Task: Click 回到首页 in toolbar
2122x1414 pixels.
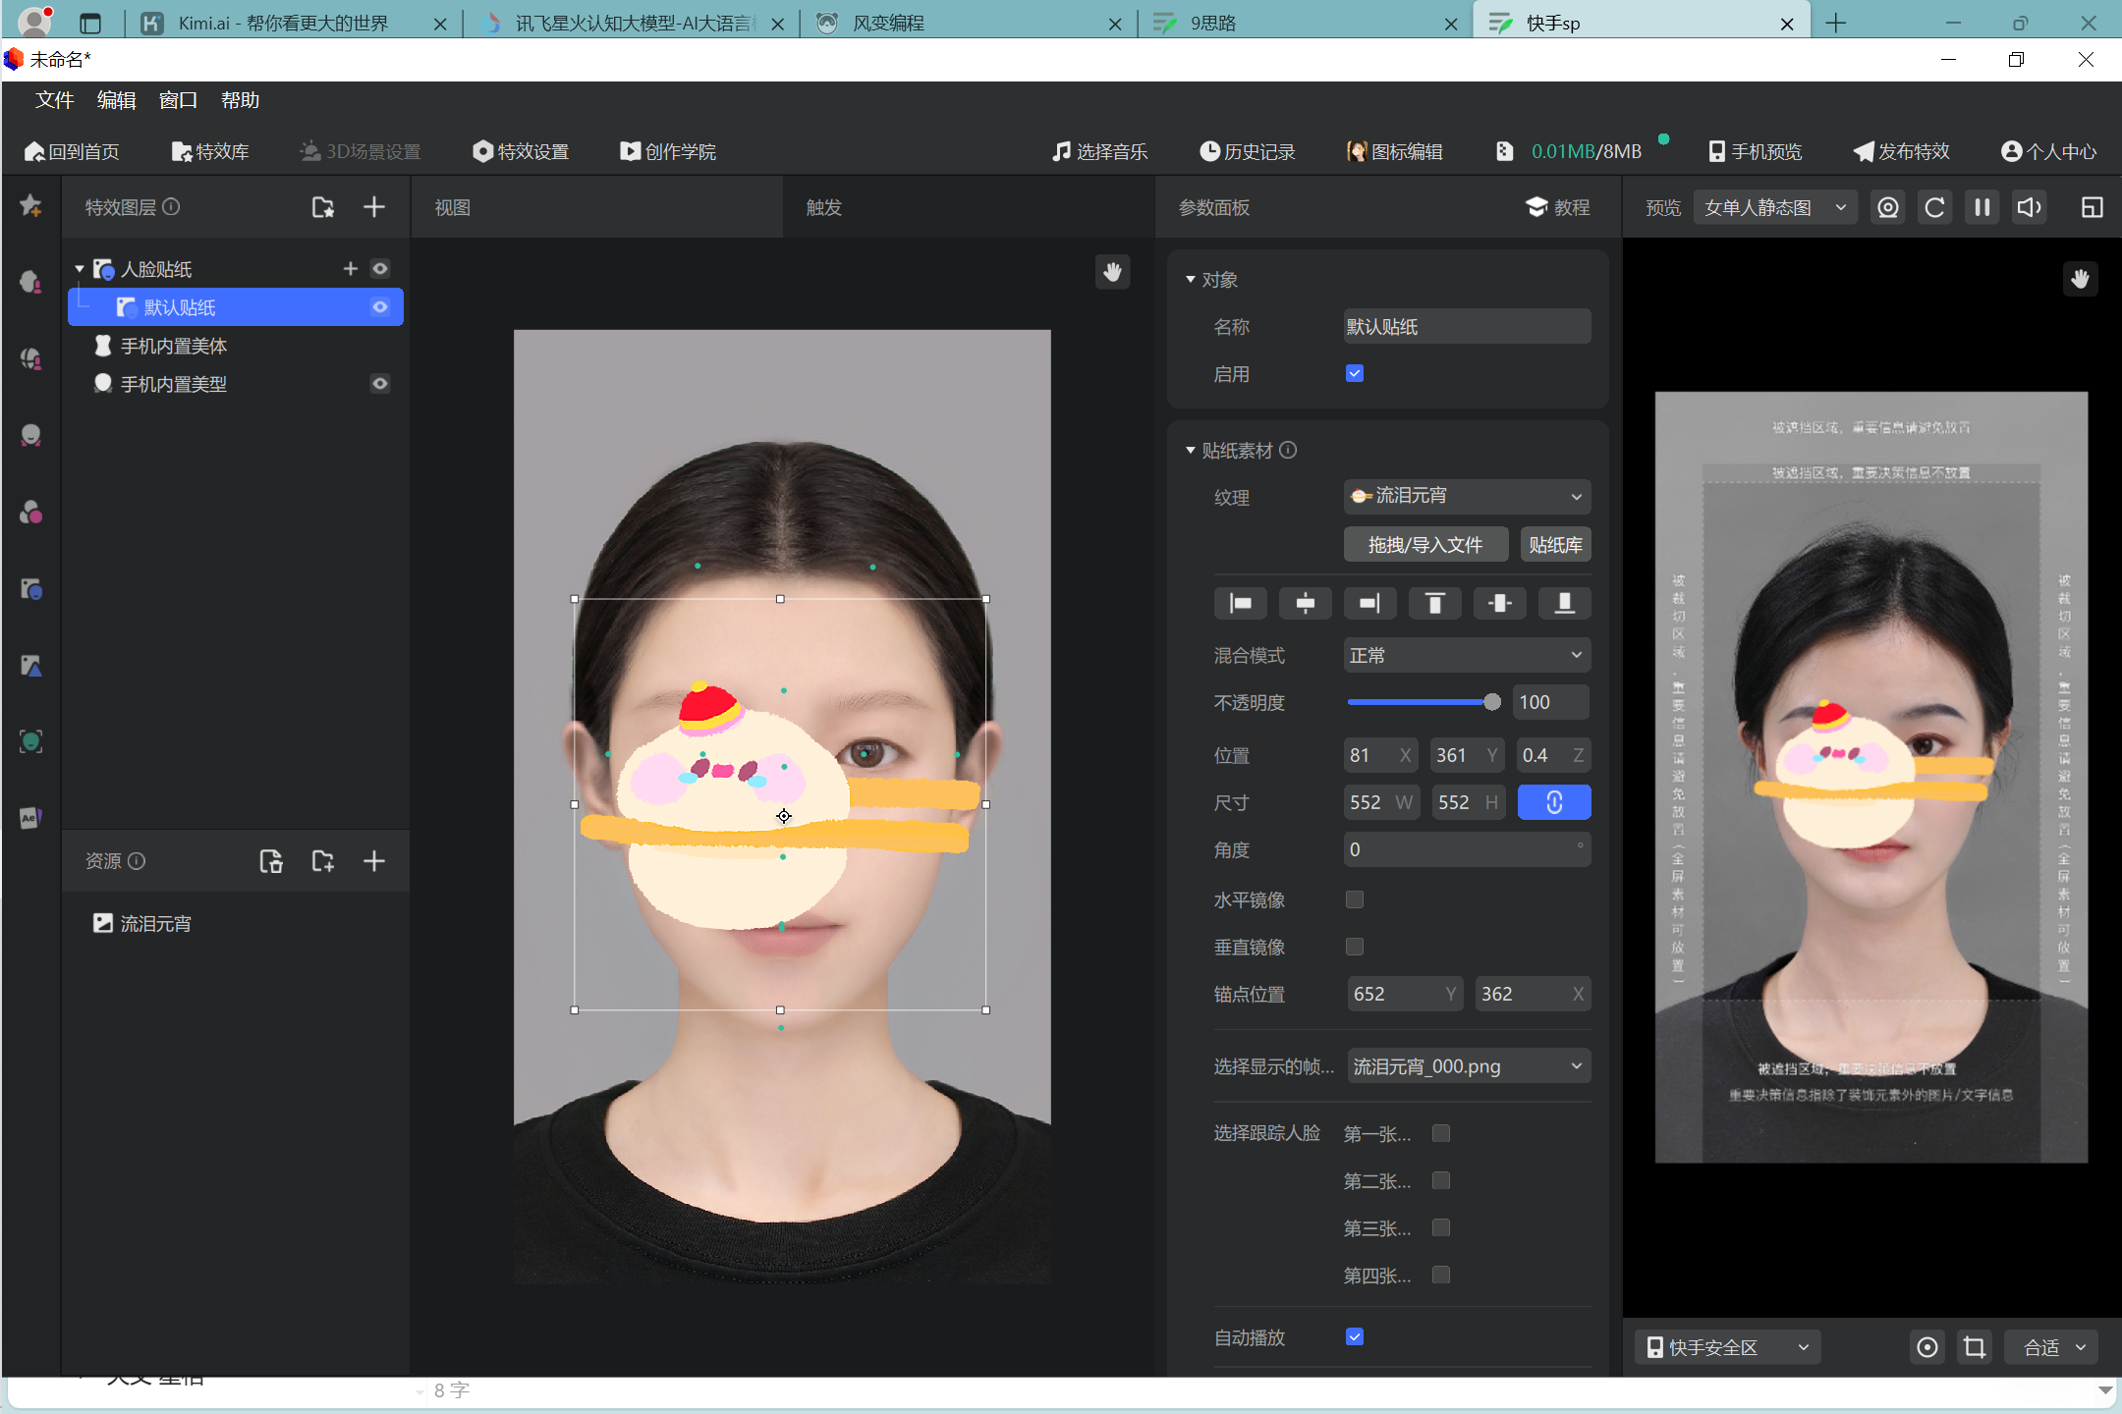Action: click(x=72, y=151)
